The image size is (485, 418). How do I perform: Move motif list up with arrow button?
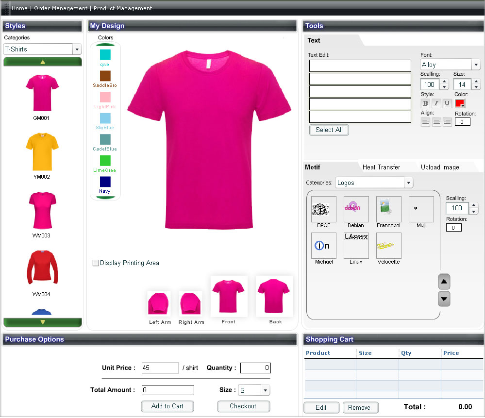(444, 282)
